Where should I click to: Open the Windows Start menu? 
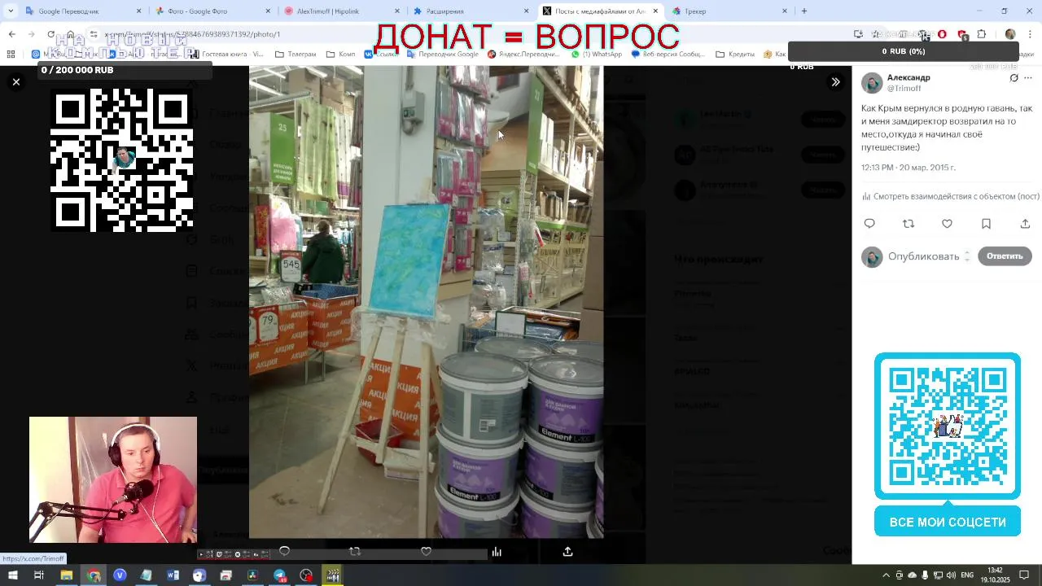pyautogui.click(x=12, y=575)
